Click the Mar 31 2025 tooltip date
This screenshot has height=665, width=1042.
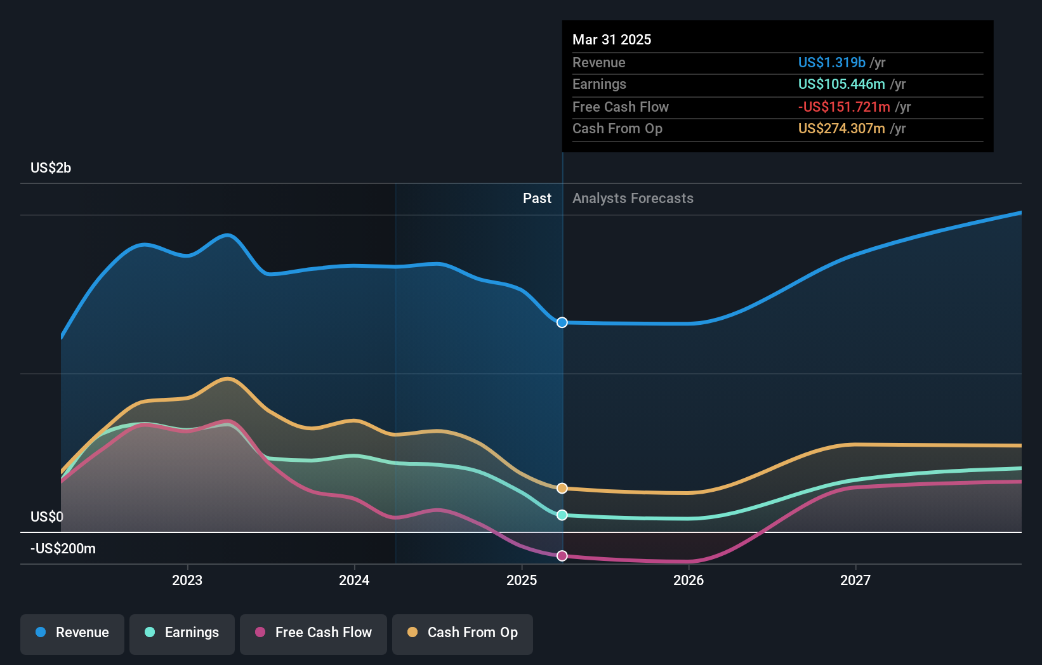612,39
